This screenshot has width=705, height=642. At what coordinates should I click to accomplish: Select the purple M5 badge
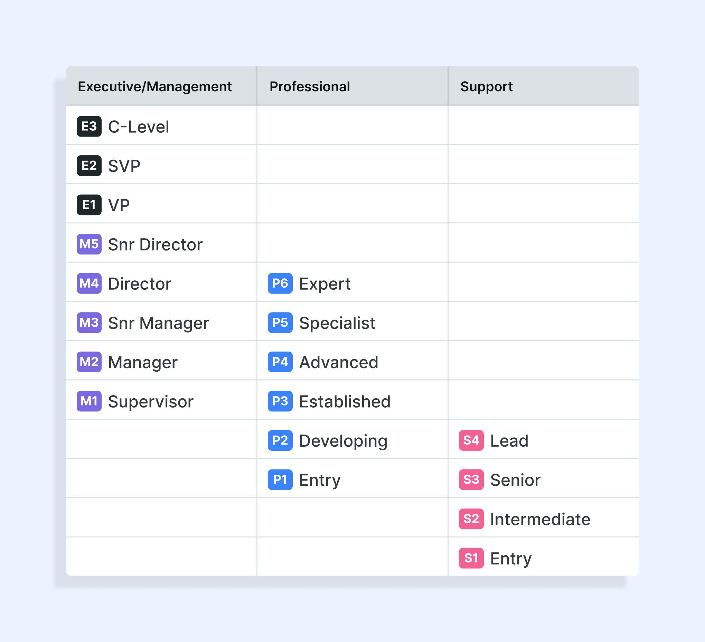coord(89,244)
